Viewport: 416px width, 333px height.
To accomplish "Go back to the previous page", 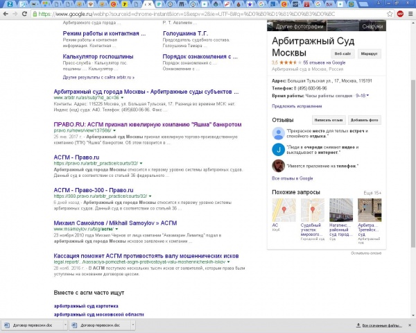I will (x=6, y=14).
